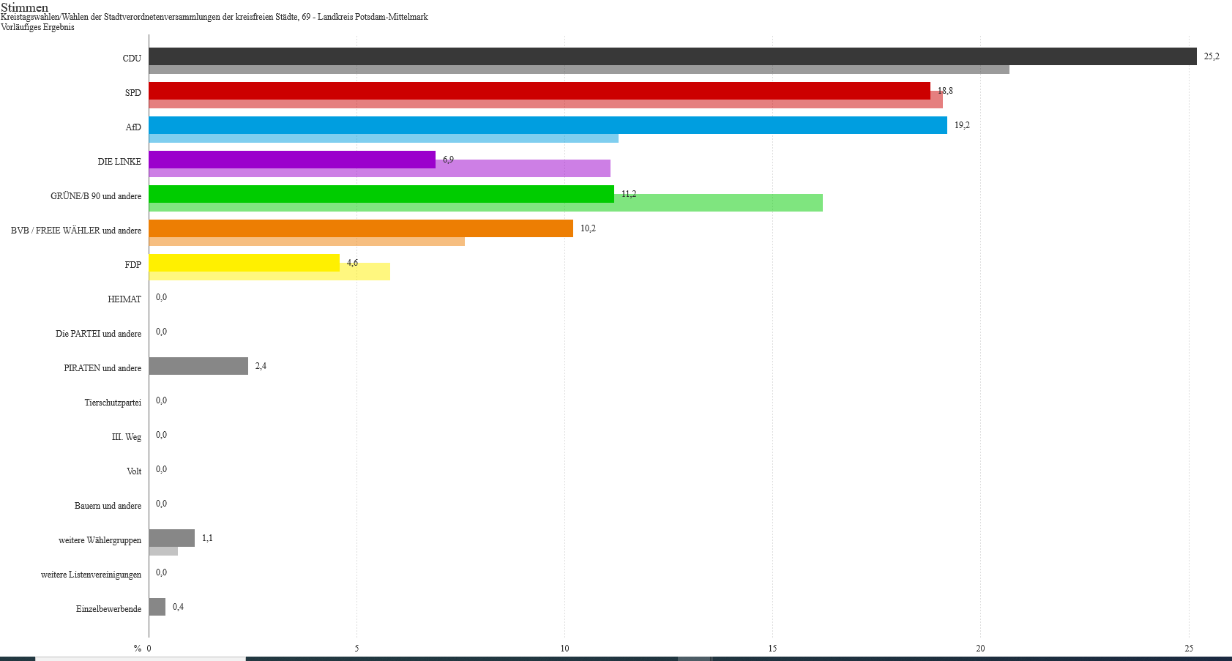This screenshot has width=1232, height=661.
Task: Click the '%' axis unit label
Action: (138, 649)
